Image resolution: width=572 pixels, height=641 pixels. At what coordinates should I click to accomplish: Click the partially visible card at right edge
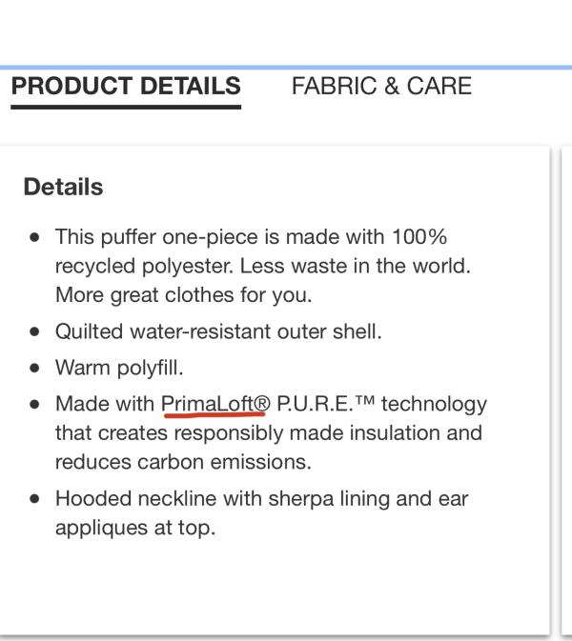pos(565,381)
